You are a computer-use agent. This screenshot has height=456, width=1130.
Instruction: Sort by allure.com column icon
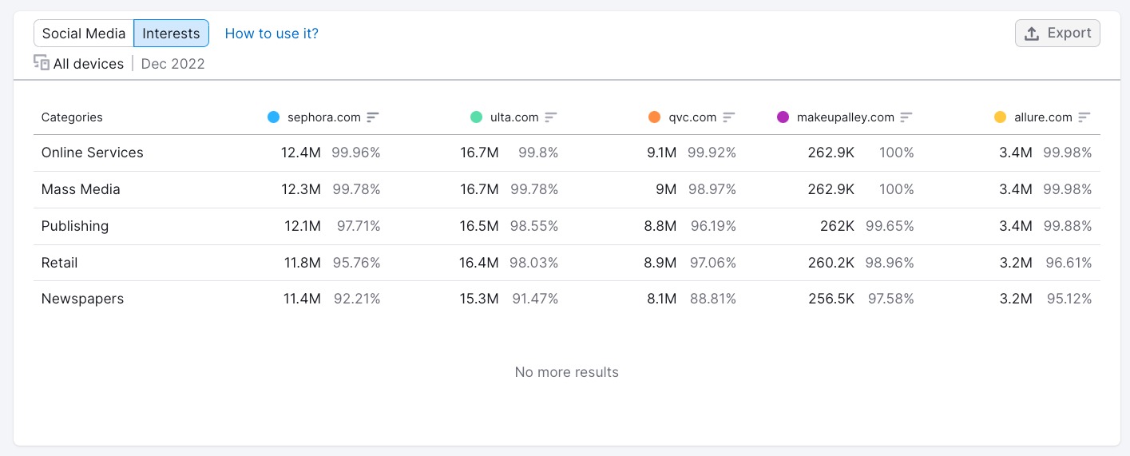click(x=1084, y=117)
